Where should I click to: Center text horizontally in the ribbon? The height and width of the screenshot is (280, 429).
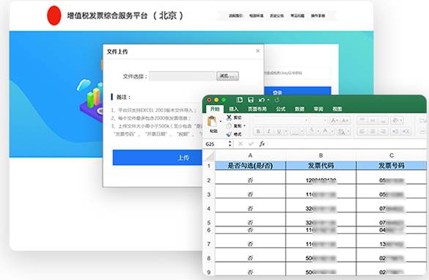click(x=373, y=131)
